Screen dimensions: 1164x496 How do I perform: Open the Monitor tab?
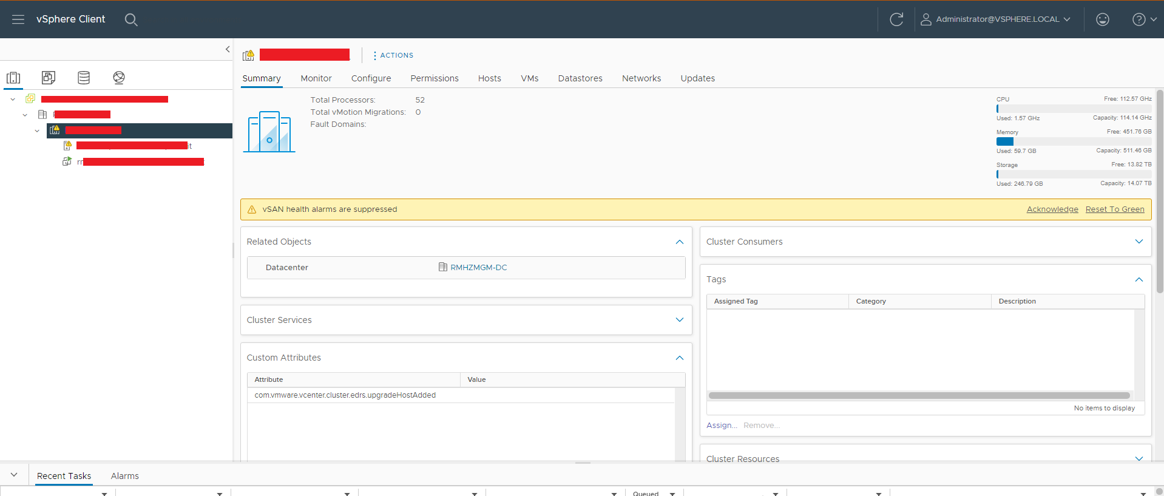pos(316,78)
